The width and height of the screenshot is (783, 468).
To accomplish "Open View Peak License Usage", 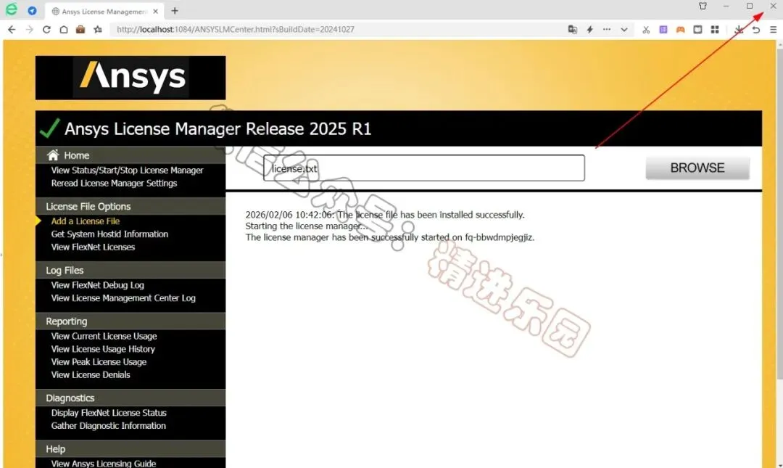I will click(x=99, y=362).
